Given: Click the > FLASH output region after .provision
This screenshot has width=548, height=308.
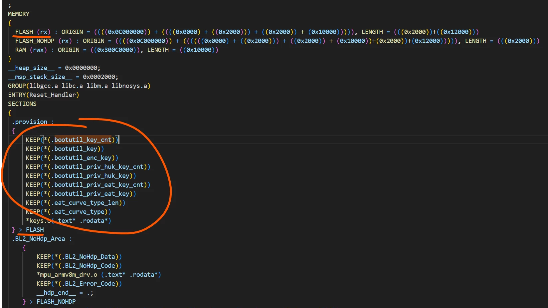Looking at the screenshot, I should (32, 230).
